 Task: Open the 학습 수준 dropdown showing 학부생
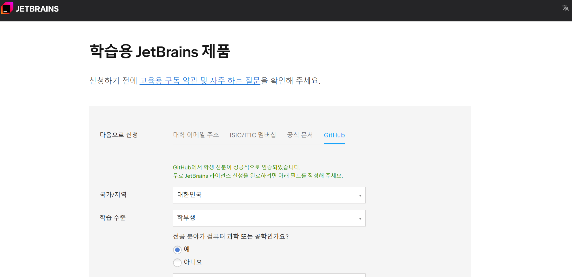point(265,218)
